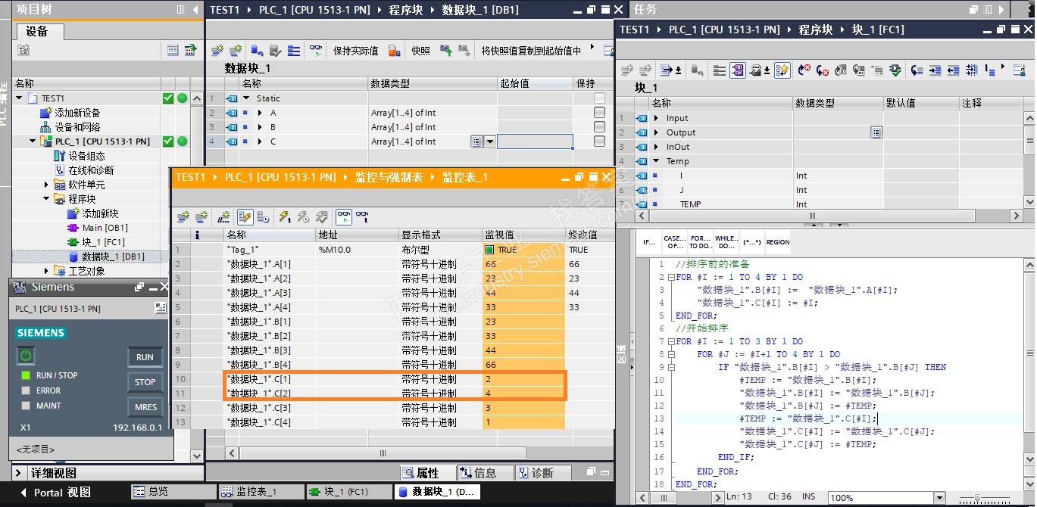The image size is (1037, 507).
Task: Click the show/hide advanced settings clock icon in watch table
Action: point(263,217)
